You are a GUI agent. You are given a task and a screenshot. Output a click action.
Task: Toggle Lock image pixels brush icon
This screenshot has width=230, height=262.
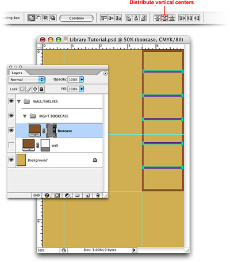29,89
